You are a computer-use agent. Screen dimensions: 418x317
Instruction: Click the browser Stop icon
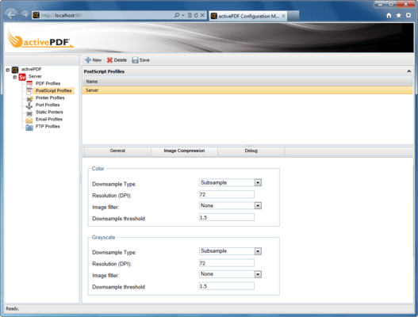click(x=202, y=15)
